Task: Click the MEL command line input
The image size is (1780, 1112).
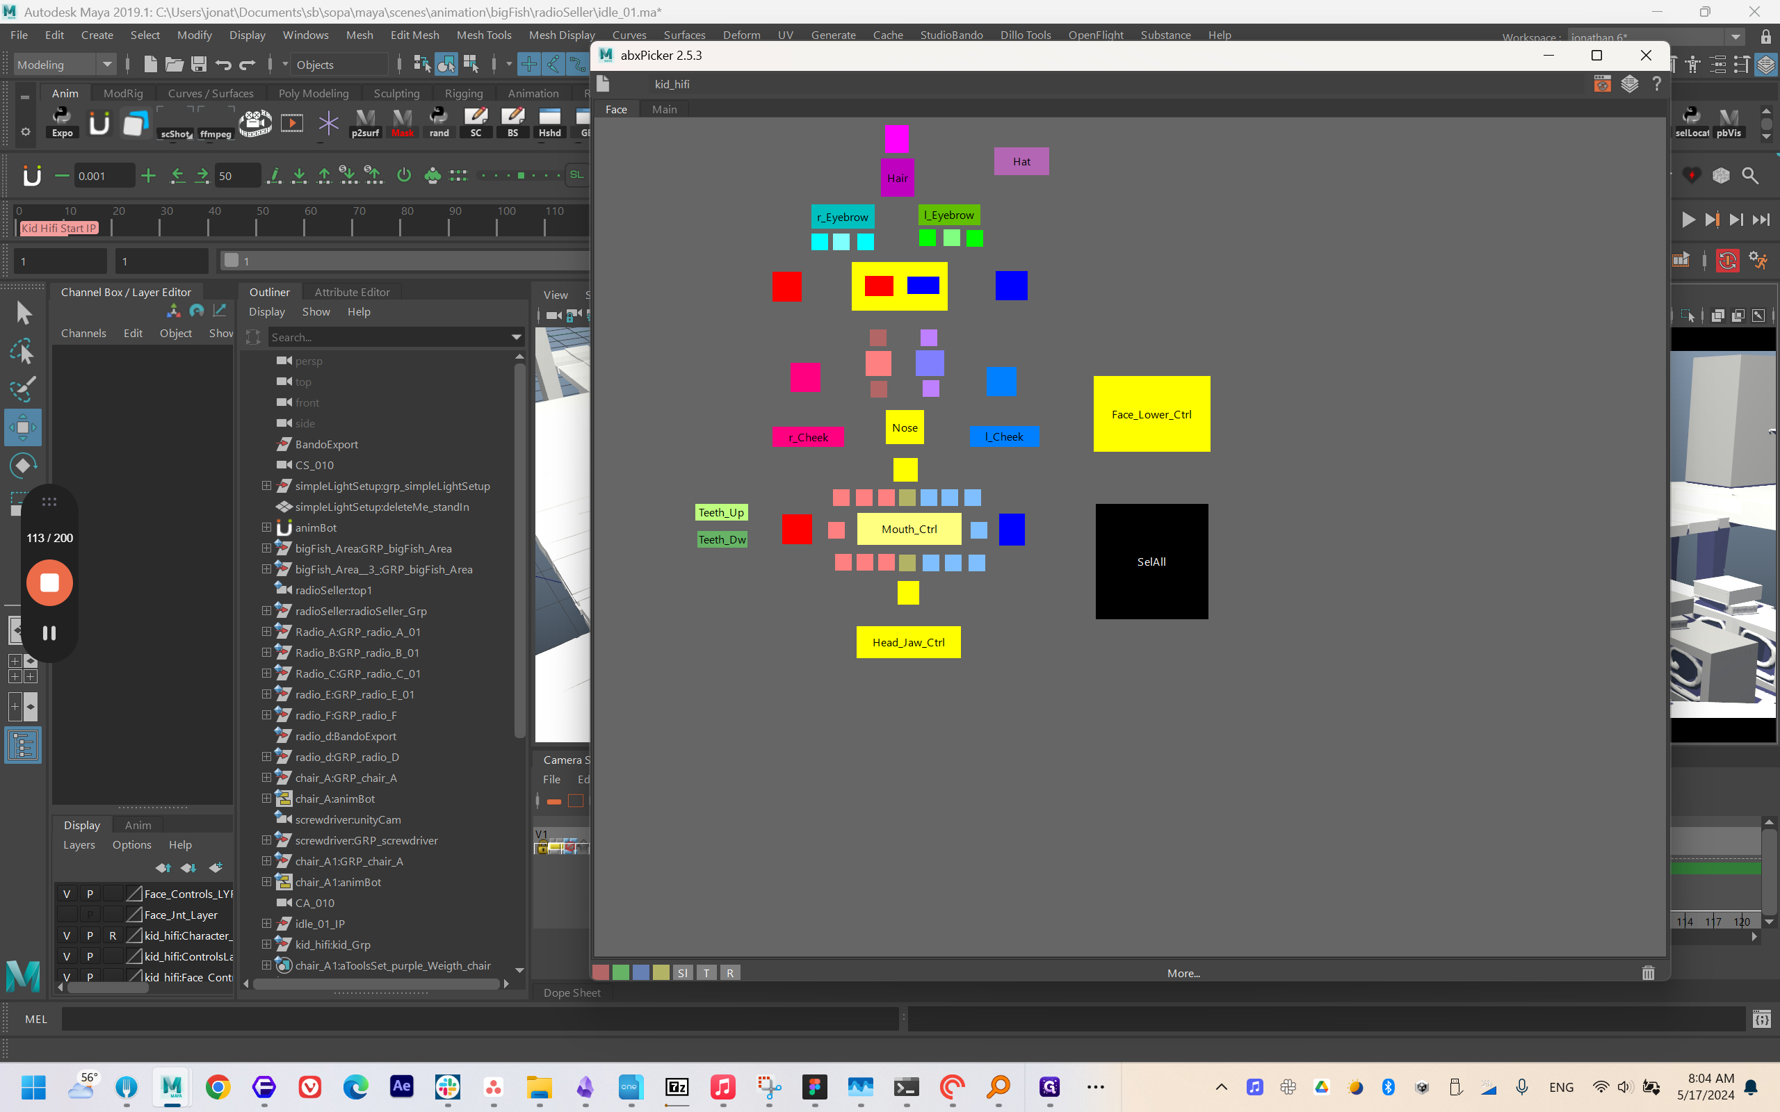Action: pyautogui.click(x=480, y=1019)
